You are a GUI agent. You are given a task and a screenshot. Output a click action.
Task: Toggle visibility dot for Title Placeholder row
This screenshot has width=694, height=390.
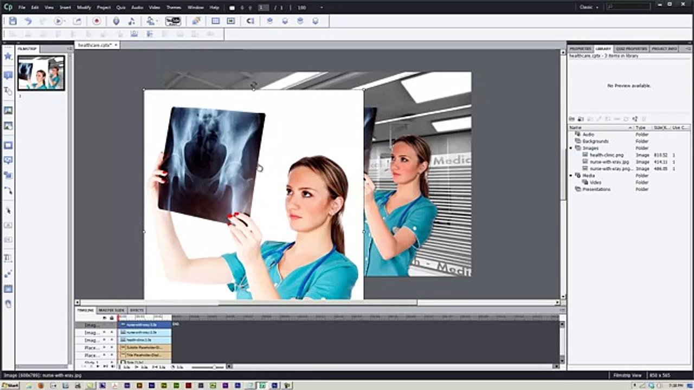pyautogui.click(x=105, y=355)
